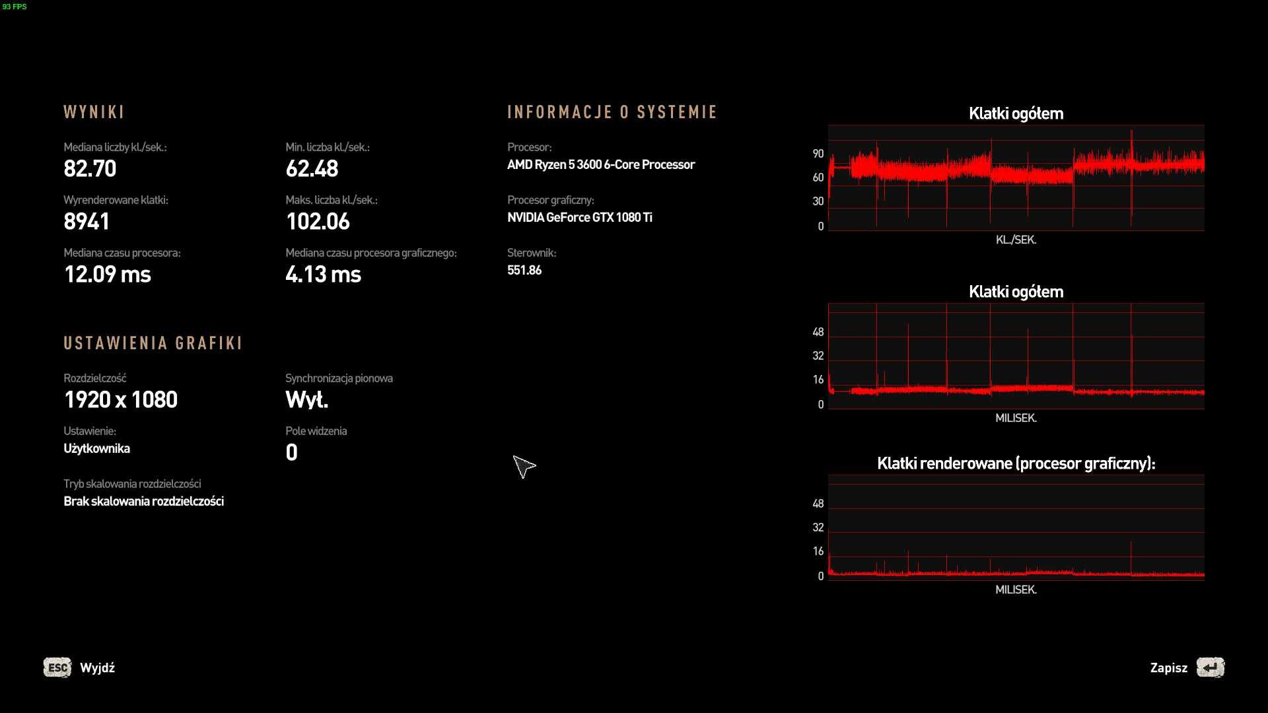1268x713 pixels.
Task: Click Brak skalowania rozdzielczości text
Action: [143, 501]
